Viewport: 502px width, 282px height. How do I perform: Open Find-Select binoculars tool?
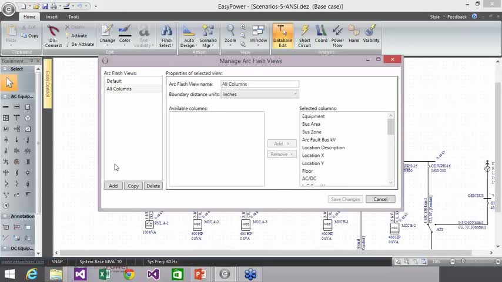point(166,36)
